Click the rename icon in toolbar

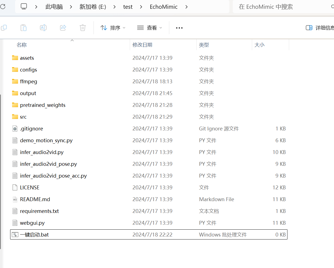pyautogui.click(x=43, y=28)
